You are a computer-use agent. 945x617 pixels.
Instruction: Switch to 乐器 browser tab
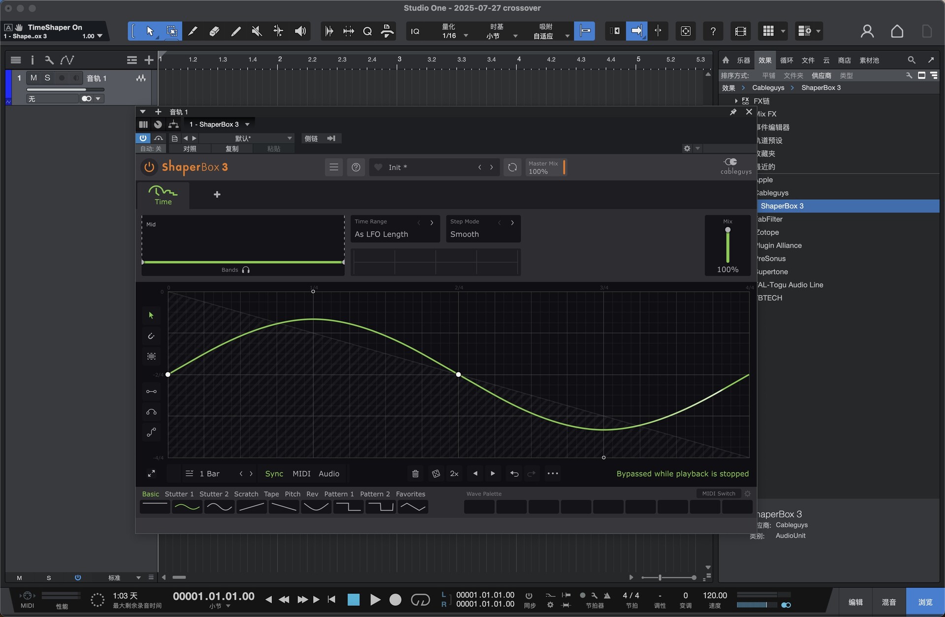pyautogui.click(x=743, y=60)
